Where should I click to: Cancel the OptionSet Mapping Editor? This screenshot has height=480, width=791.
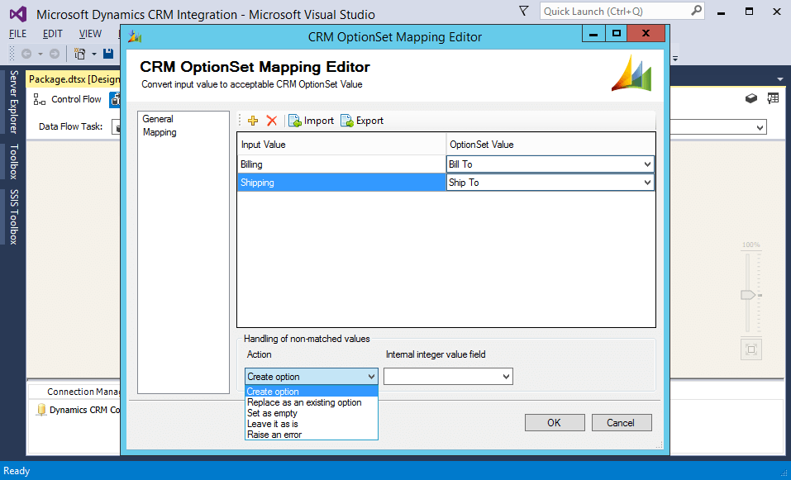621,422
